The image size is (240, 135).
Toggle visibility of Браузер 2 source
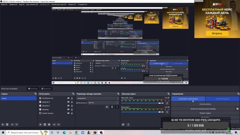pyautogui.click(x=68, y=106)
